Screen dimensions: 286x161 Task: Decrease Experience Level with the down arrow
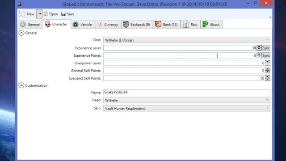point(259,49)
